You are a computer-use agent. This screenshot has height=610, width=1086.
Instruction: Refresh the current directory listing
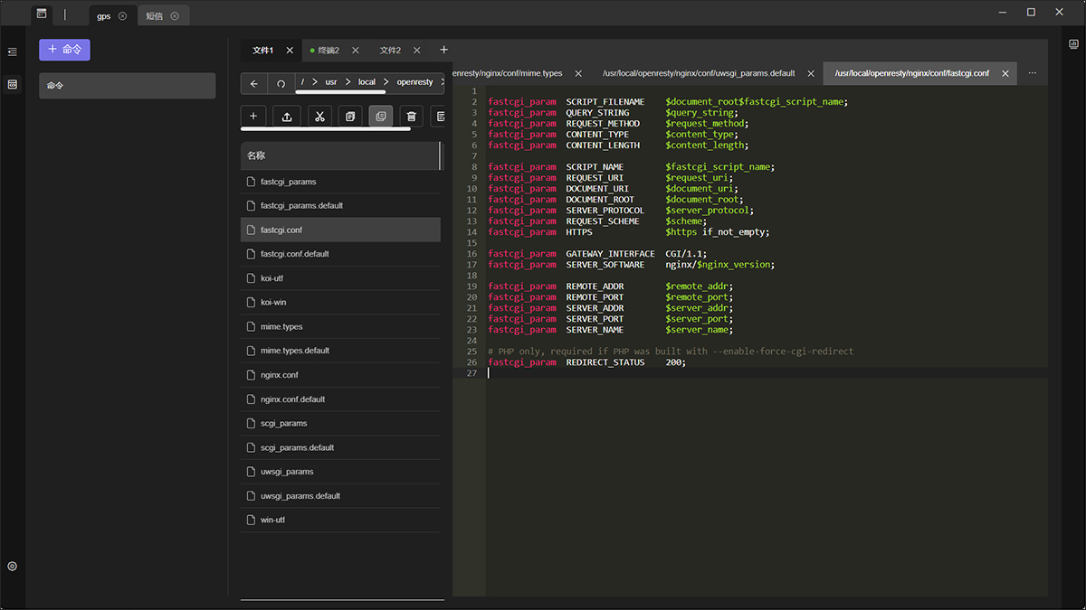[281, 83]
